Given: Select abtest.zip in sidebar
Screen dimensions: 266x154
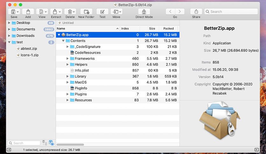Looking at the screenshot, I should 29,49.
